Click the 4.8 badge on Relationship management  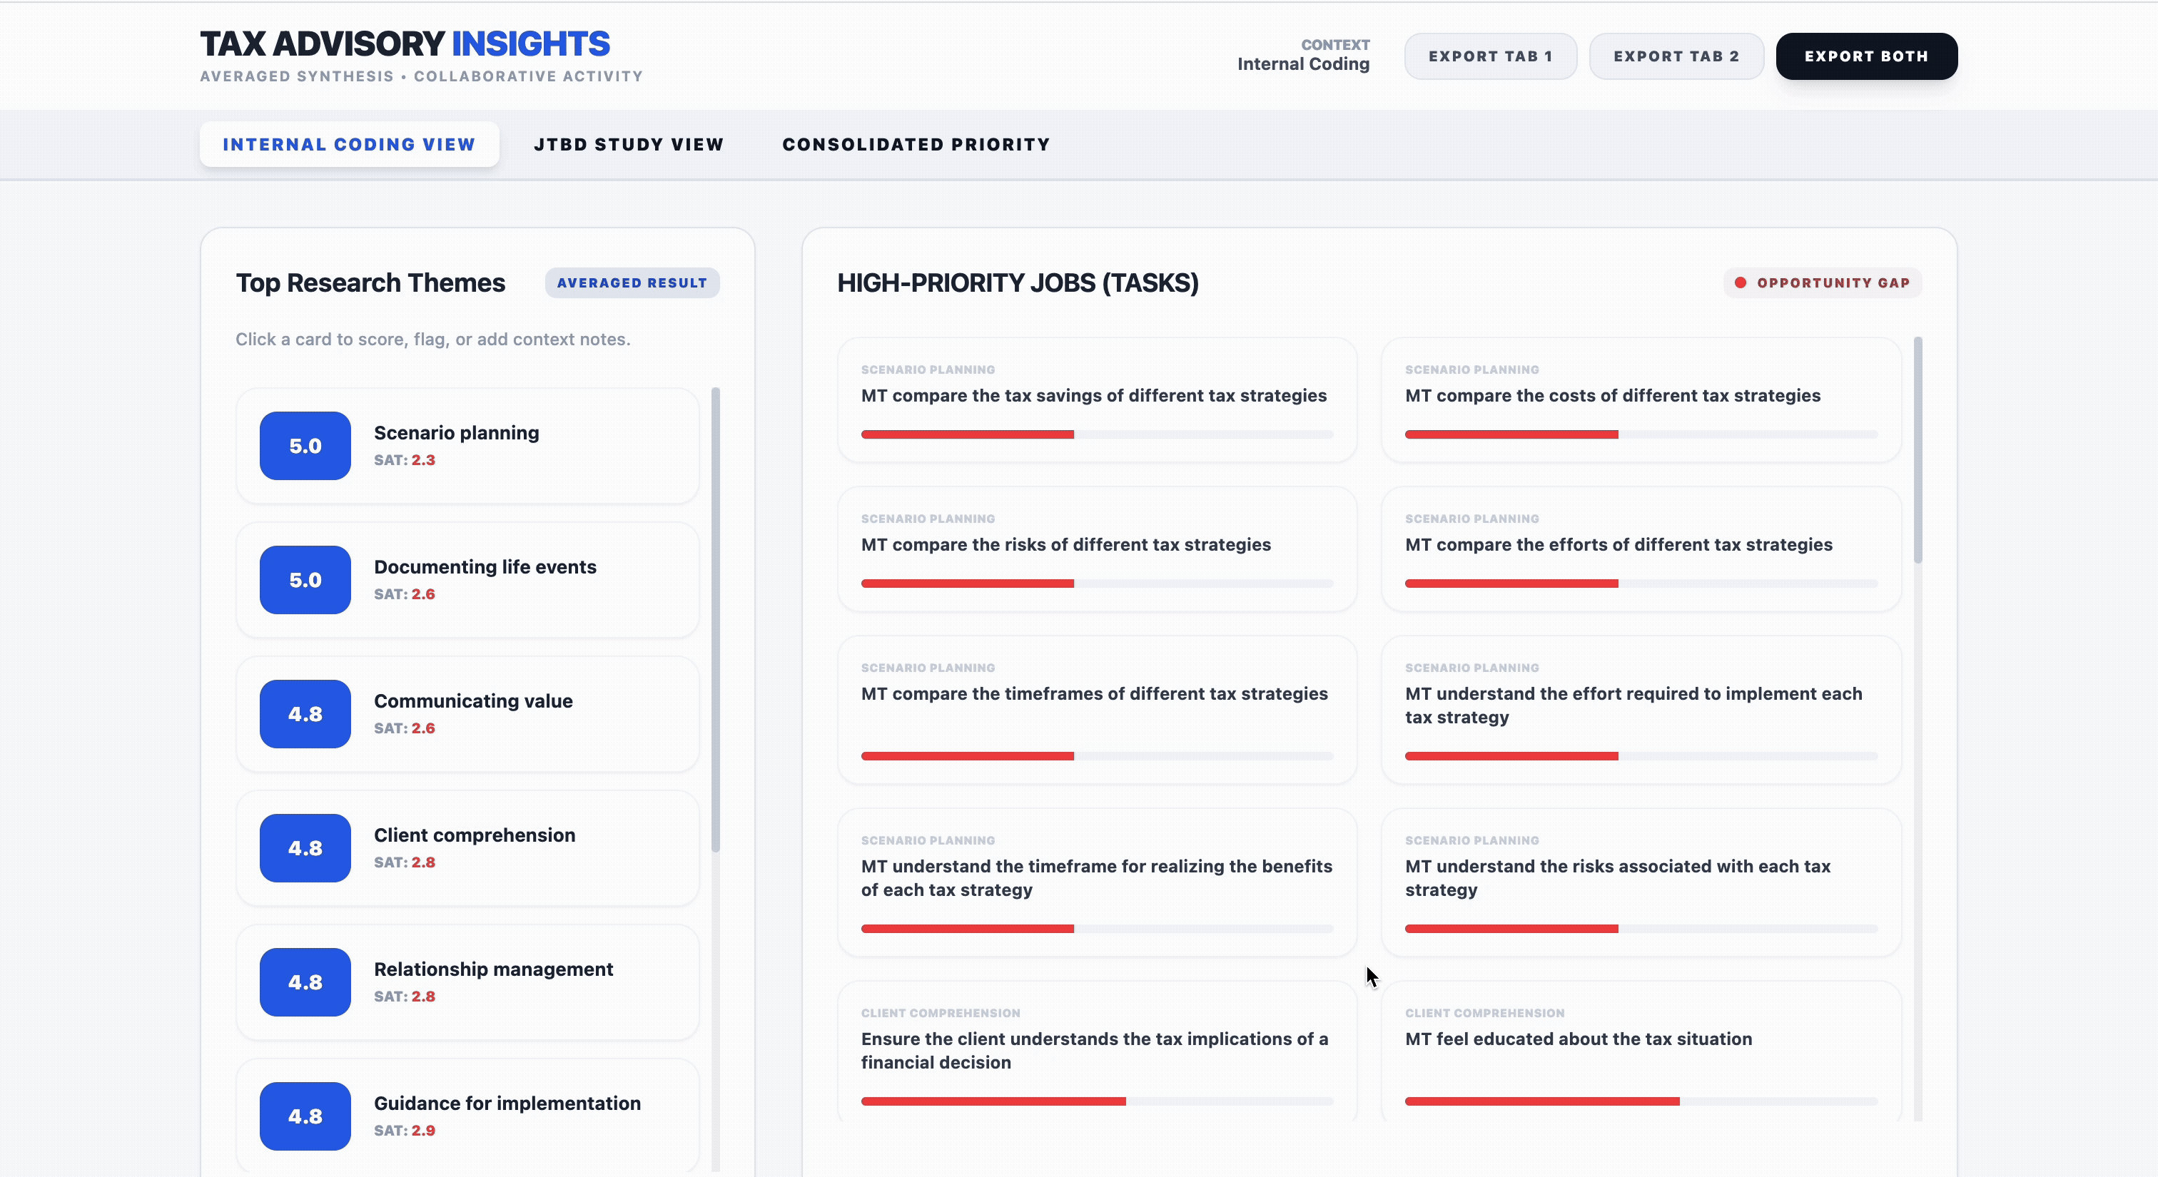[x=304, y=982]
